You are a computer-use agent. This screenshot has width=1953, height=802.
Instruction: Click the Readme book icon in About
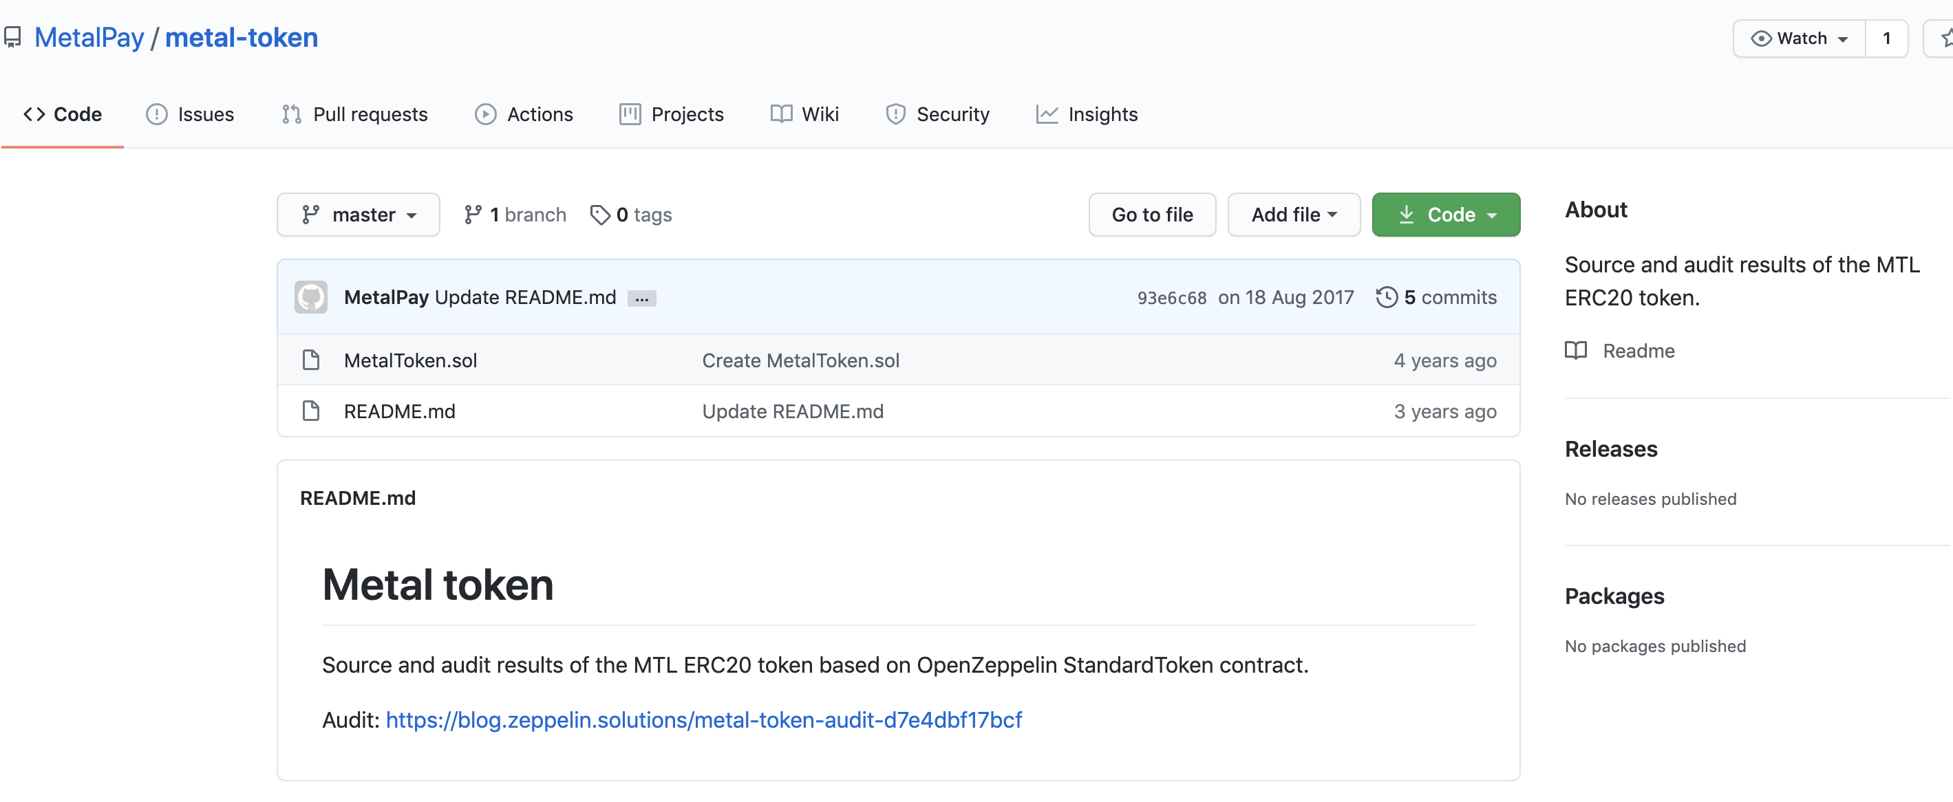coord(1575,350)
